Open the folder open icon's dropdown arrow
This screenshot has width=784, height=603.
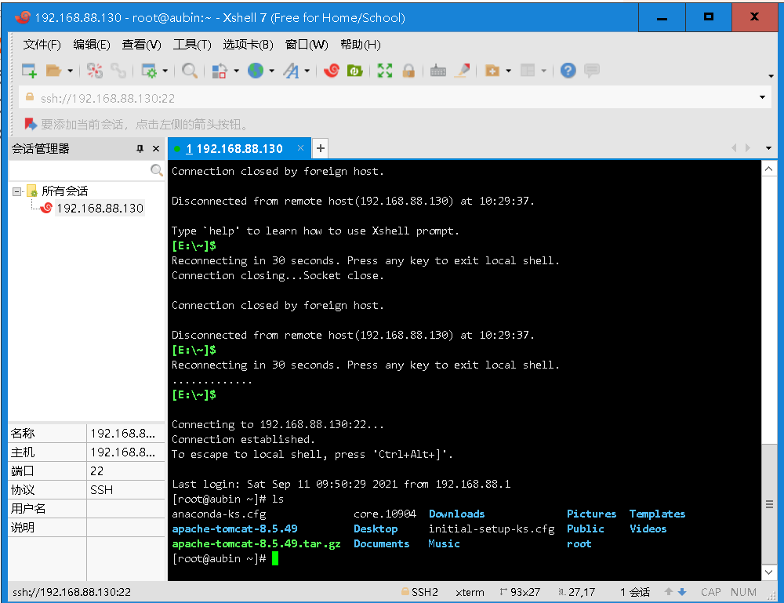coord(68,71)
